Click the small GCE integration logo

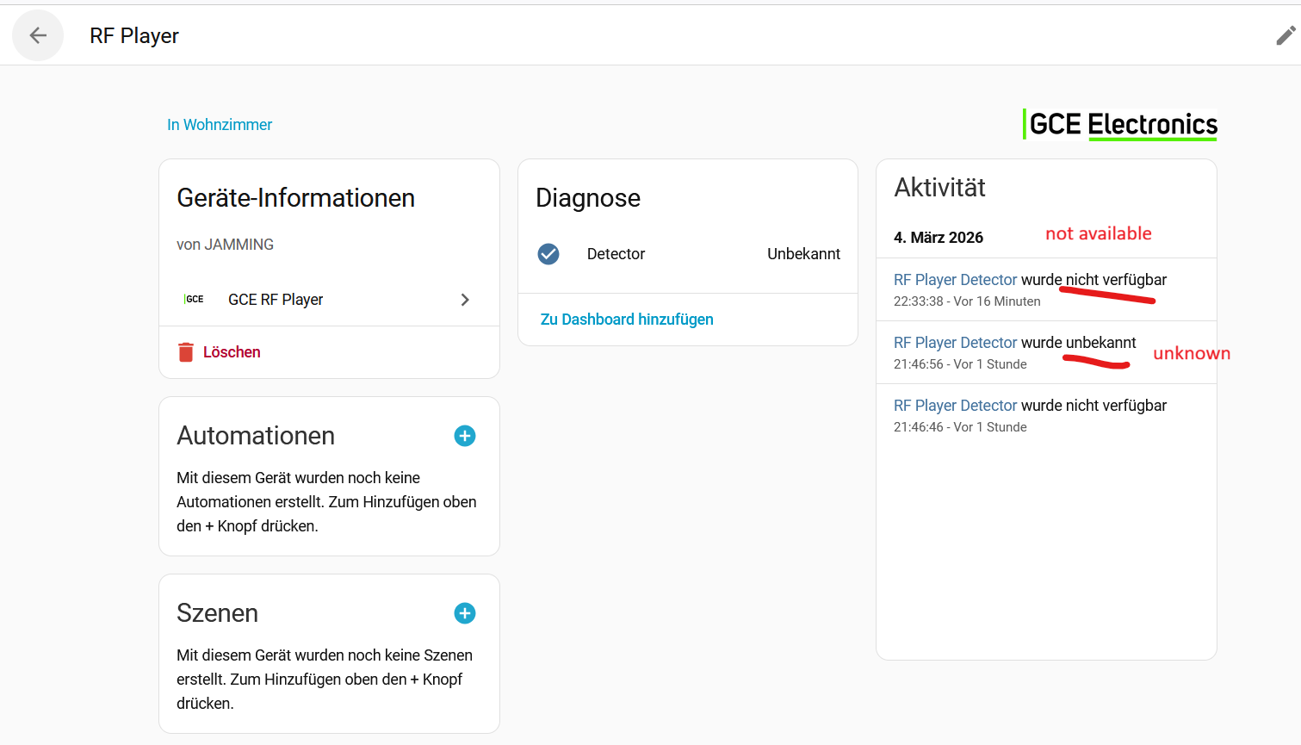pos(194,300)
